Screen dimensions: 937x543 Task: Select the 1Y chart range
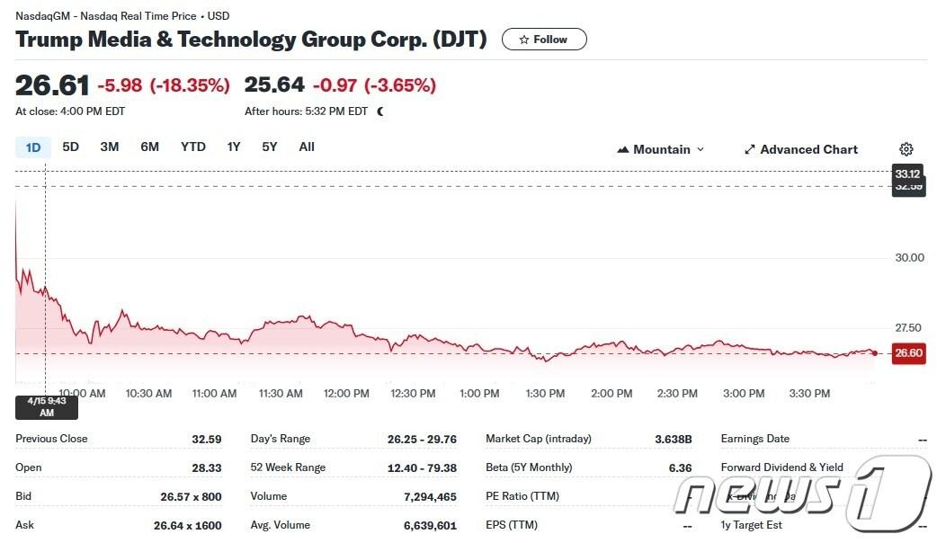(234, 147)
